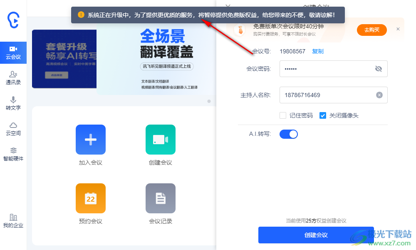Click the iFlytek Hear app logo
This screenshot has width=416, height=250.
(x=13, y=20)
